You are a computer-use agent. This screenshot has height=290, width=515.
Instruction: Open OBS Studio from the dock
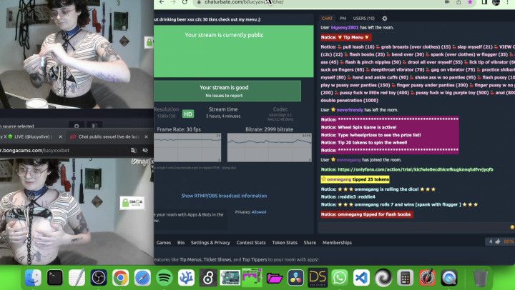pyautogui.click(x=99, y=278)
